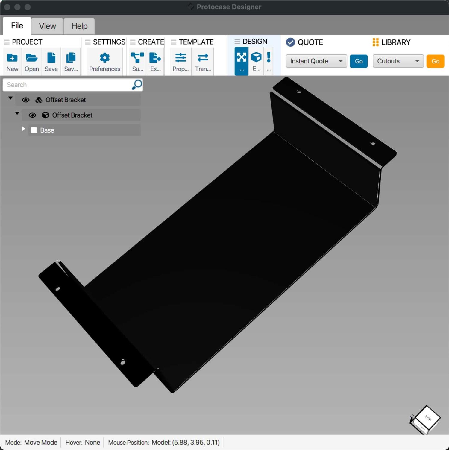449x450 pixels.
Task: Open the Subassembly tool in CREATE
Action: 137,61
